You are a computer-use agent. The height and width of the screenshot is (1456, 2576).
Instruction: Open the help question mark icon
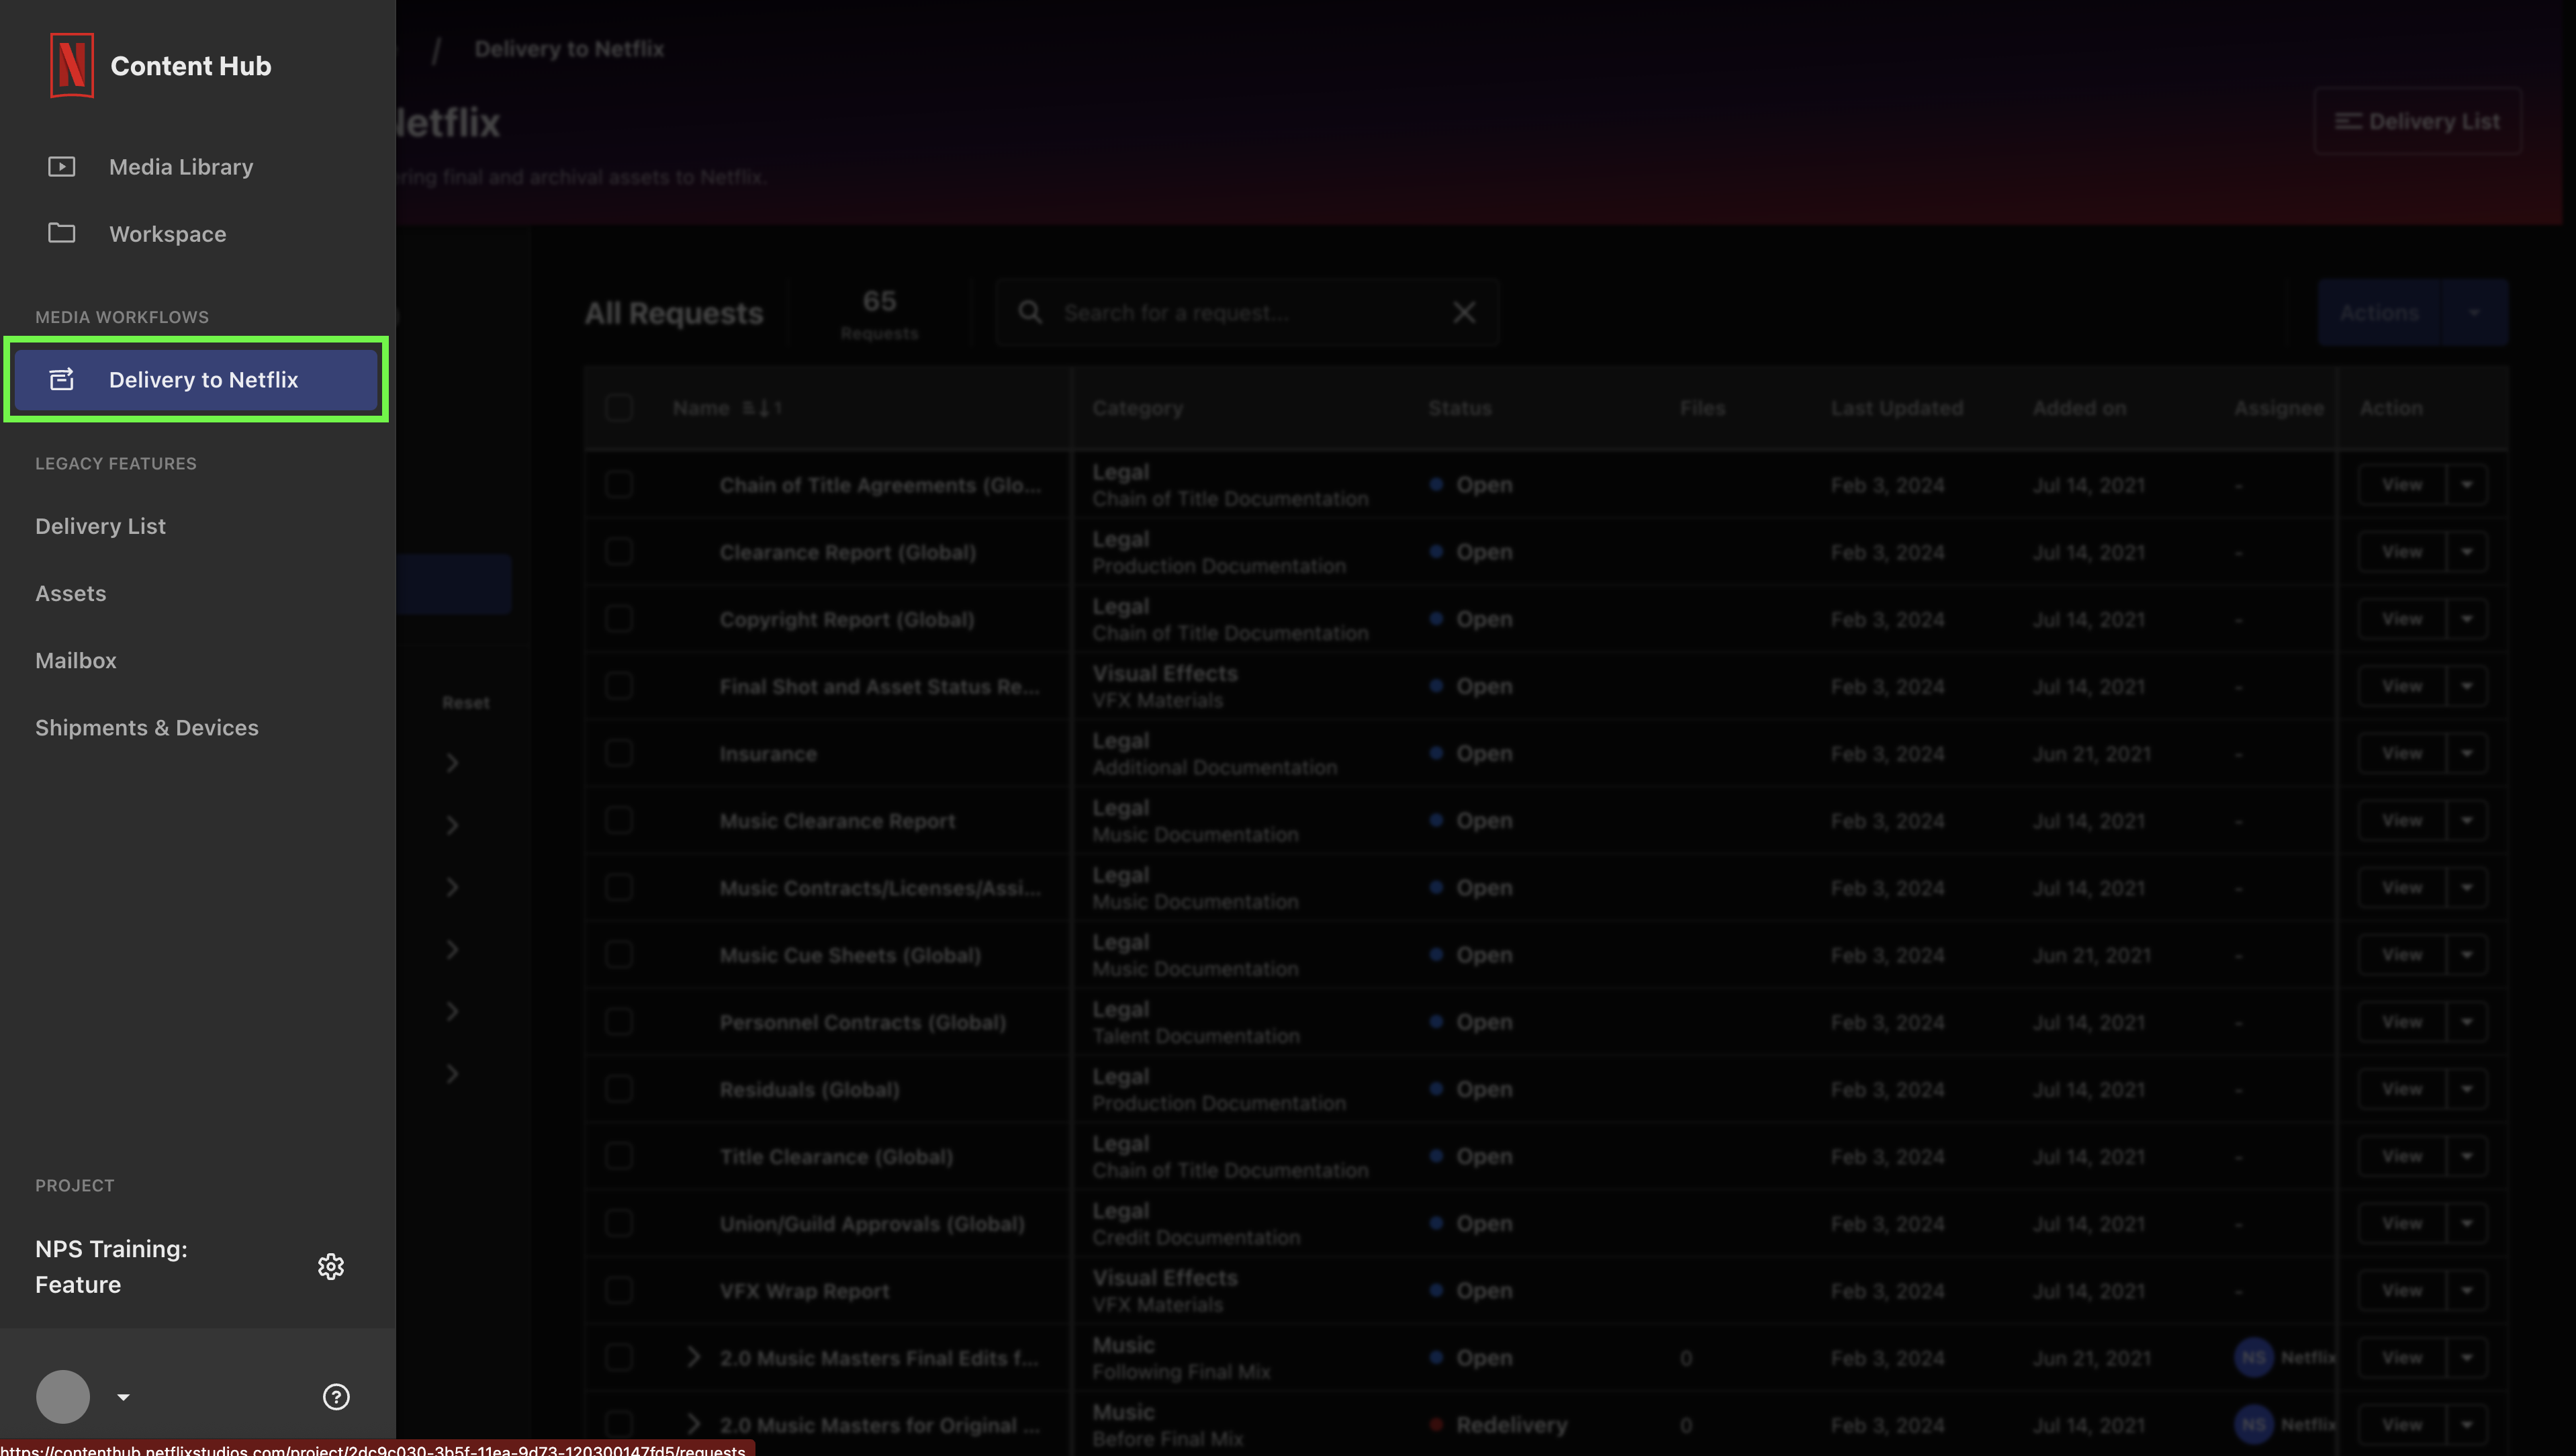(x=336, y=1397)
